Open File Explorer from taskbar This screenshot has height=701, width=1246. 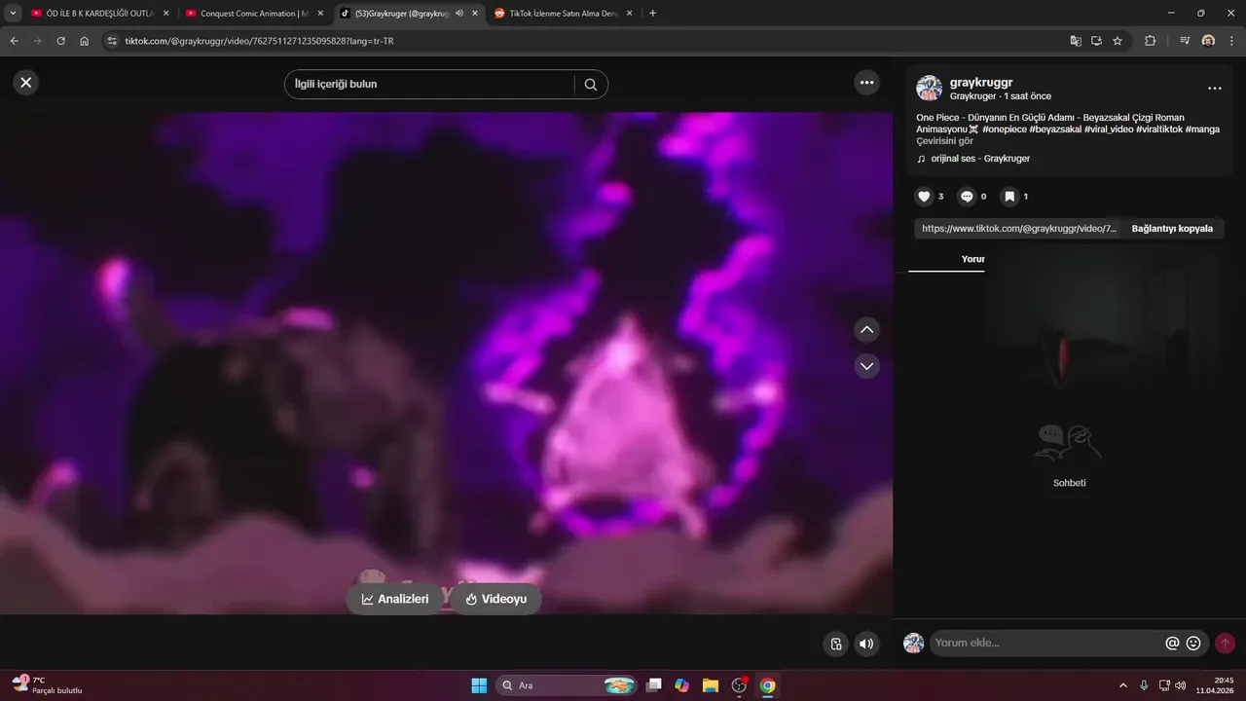point(711,685)
